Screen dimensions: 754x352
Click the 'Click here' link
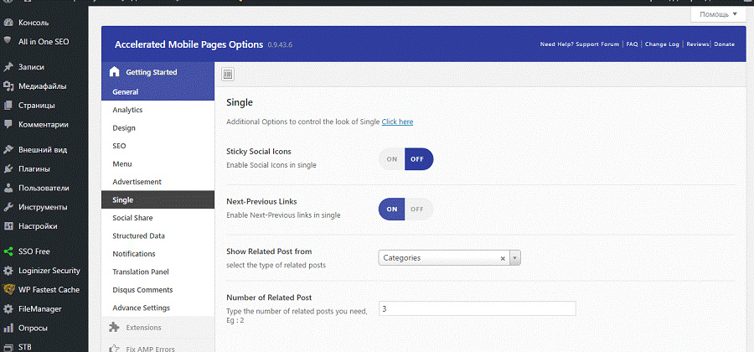[397, 122]
